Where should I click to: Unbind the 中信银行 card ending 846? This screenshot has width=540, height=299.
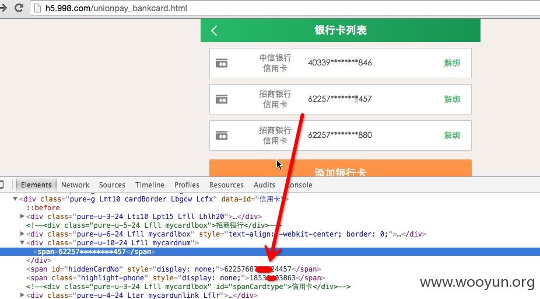(452, 62)
